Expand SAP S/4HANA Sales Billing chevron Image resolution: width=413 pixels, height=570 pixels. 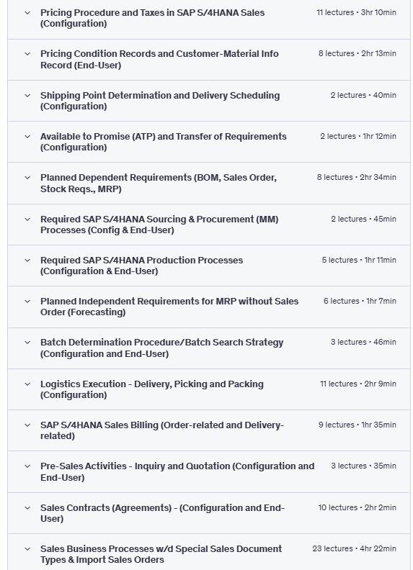(x=27, y=425)
